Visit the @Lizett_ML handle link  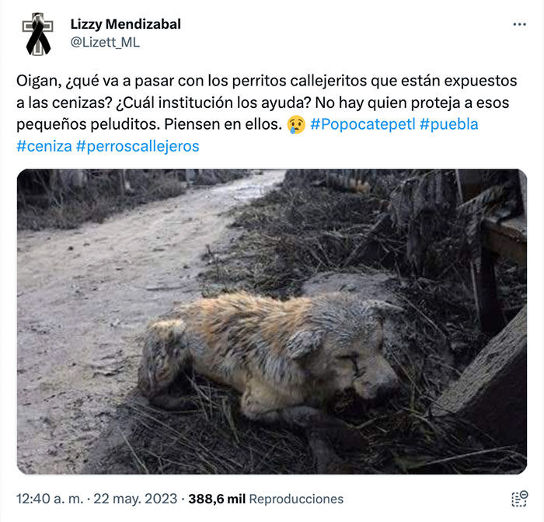click(x=105, y=42)
